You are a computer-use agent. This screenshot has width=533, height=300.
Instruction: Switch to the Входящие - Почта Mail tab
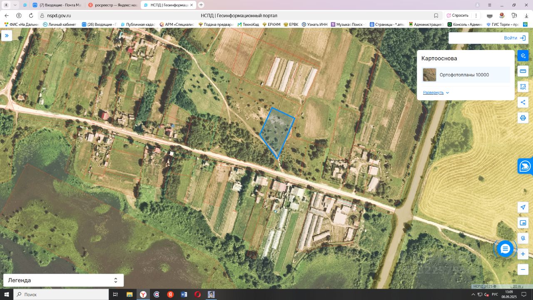[x=57, y=5]
